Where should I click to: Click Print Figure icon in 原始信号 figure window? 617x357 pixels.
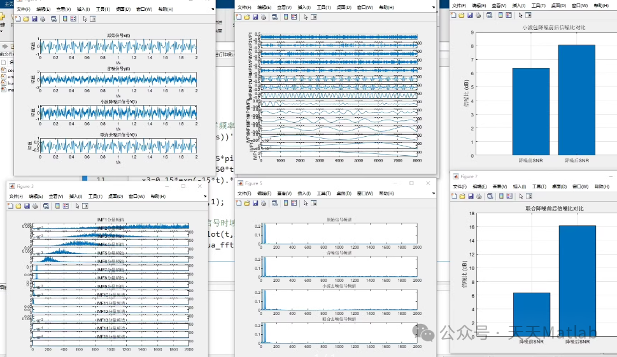click(x=43, y=19)
